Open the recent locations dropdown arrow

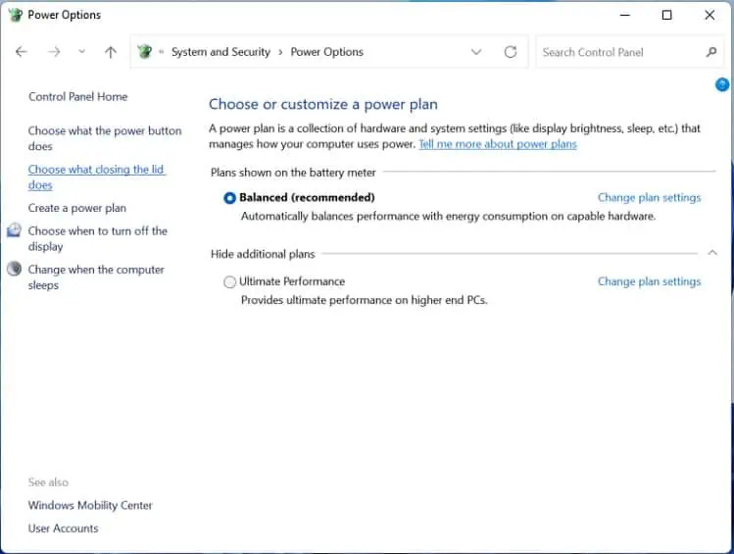coord(81,52)
